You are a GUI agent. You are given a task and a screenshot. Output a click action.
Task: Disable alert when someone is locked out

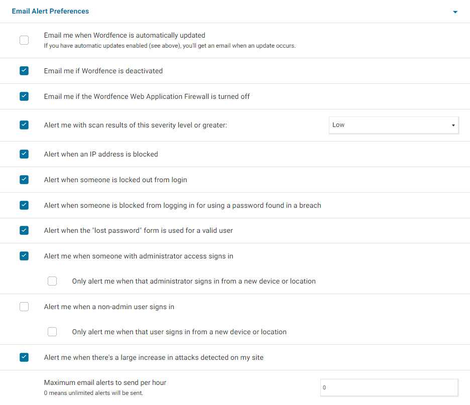(x=24, y=179)
